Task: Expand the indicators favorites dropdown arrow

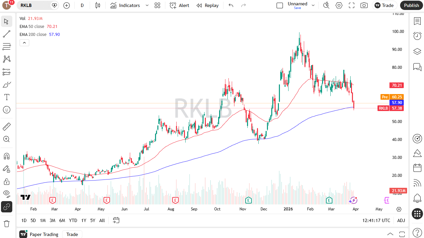Action: click(147, 5)
